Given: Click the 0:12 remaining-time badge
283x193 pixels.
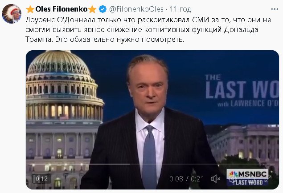Looking at the screenshot, I should coord(41,179).
